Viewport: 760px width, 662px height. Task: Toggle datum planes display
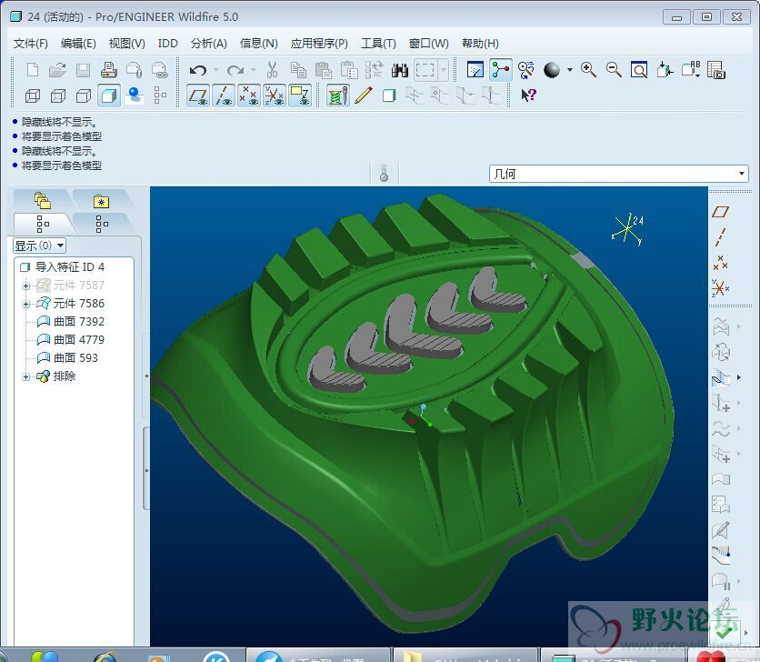[198, 95]
